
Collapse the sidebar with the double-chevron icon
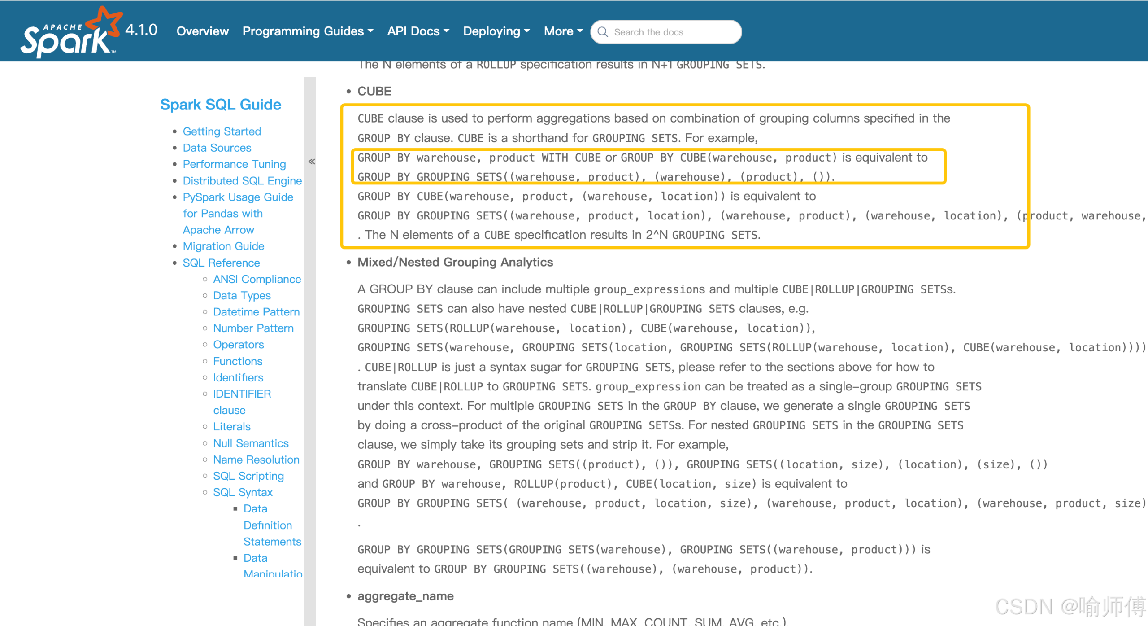click(312, 162)
